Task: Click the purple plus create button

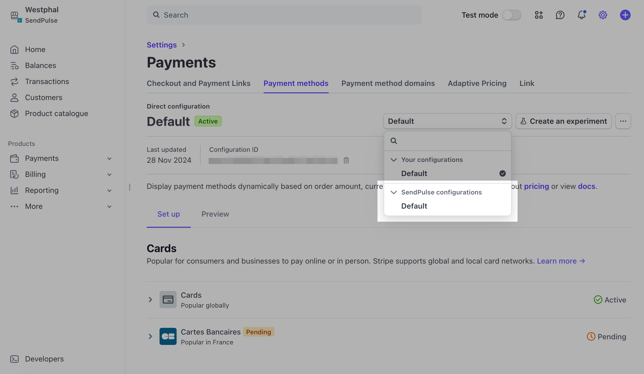Action: tap(625, 15)
